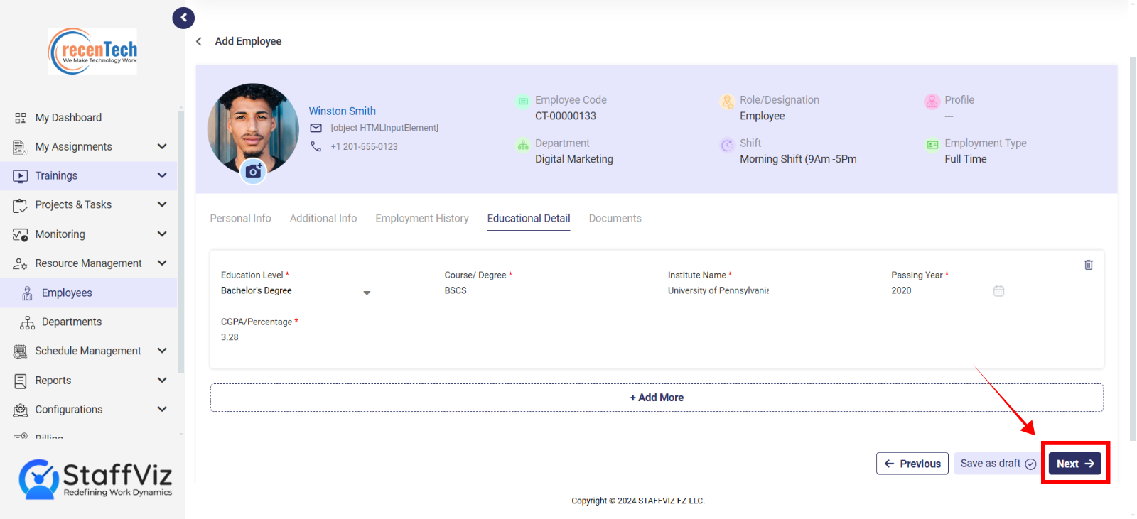Click the Projects & Tasks icon
Image resolution: width=1137 pixels, height=519 pixels.
(20, 205)
